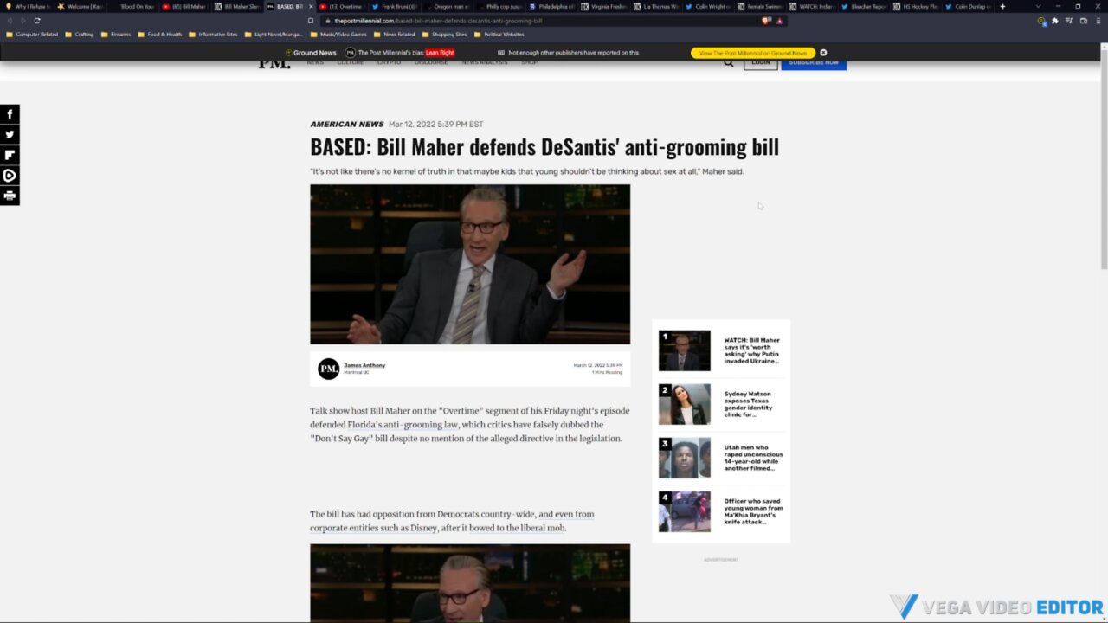
Task: Open the 'News Related' bookmarks folder
Action: pyautogui.click(x=395, y=35)
